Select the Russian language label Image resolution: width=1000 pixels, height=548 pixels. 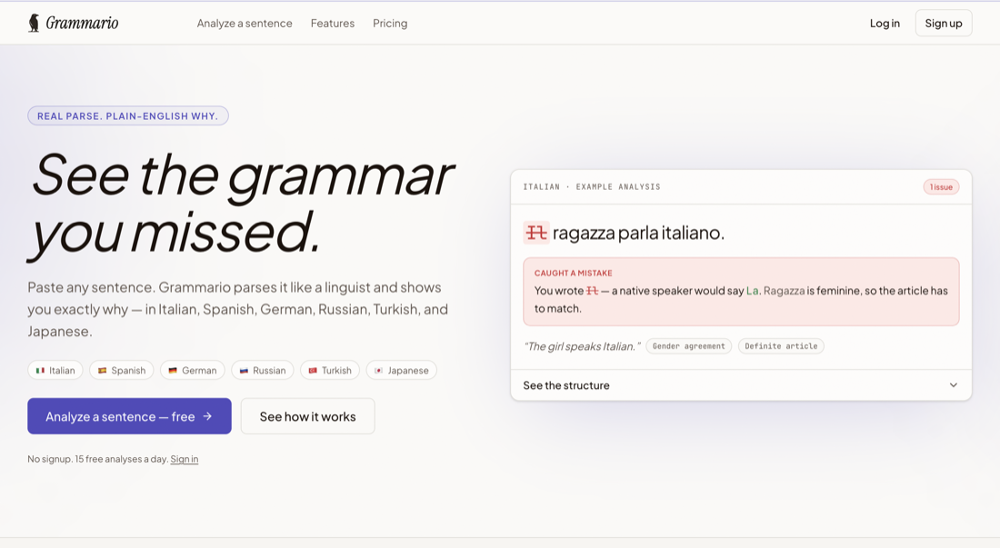pyautogui.click(x=269, y=370)
